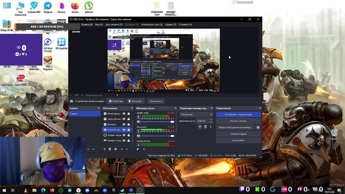The height and width of the screenshot is (194, 345).
Task: Open Вид menu
Action: pyautogui.click(x=99, y=25)
